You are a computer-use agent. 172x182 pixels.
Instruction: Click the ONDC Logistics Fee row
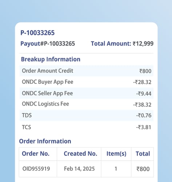(x=87, y=104)
